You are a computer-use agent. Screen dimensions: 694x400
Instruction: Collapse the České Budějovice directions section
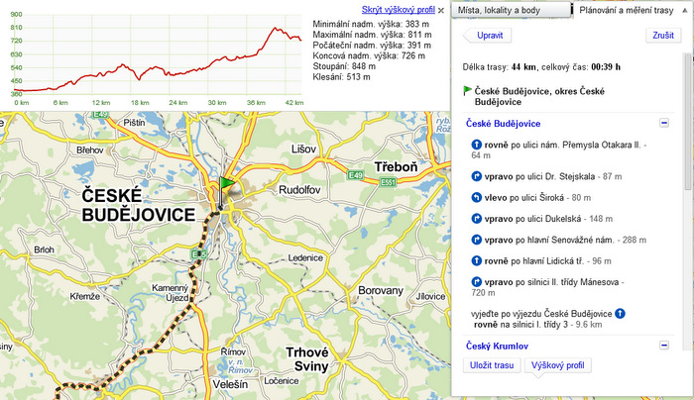664,124
